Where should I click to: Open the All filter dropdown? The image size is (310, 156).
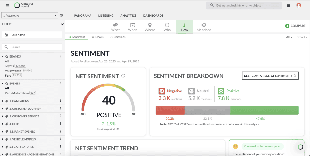289,37
